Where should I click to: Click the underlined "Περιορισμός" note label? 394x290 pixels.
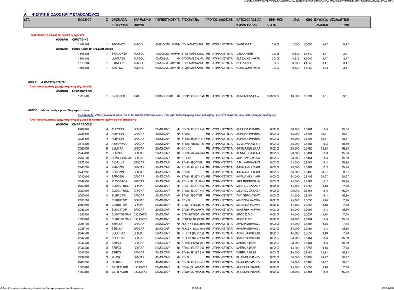[x=86, y=115]
